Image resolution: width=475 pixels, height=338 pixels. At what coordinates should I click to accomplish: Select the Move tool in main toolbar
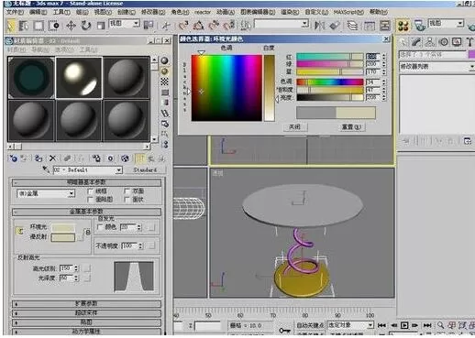[71, 26]
